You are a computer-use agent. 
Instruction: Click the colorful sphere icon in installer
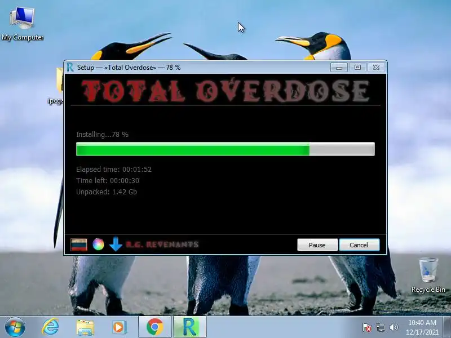(98, 244)
